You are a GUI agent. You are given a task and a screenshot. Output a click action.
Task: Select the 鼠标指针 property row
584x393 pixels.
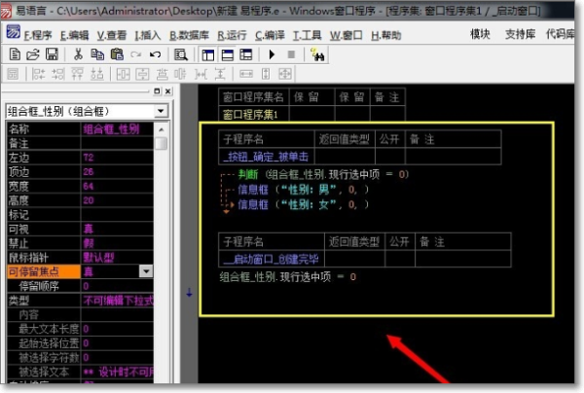click(x=80, y=258)
